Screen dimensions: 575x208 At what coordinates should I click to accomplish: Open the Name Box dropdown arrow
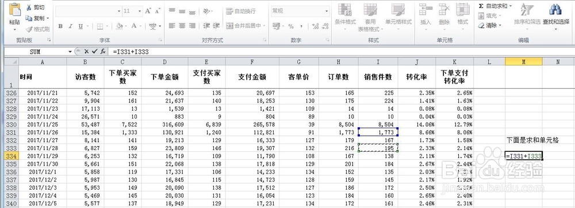point(70,52)
